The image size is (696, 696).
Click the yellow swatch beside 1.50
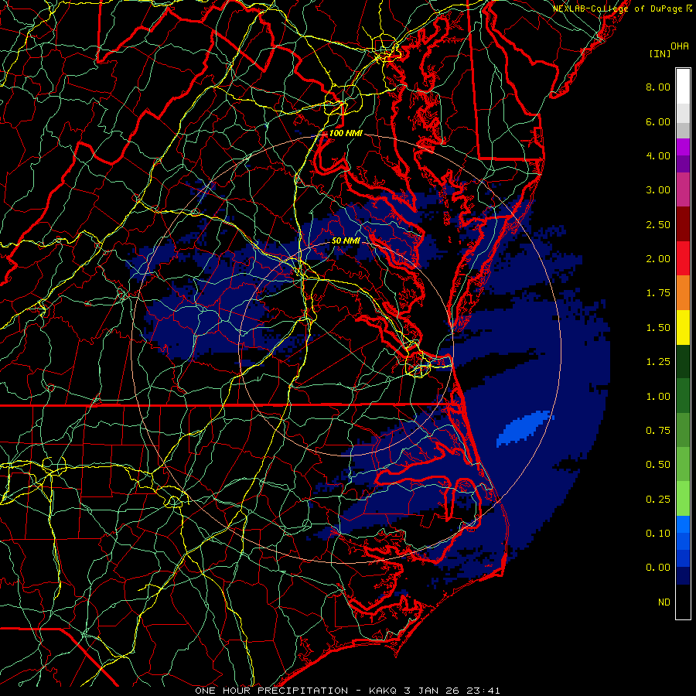pyautogui.click(x=683, y=327)
